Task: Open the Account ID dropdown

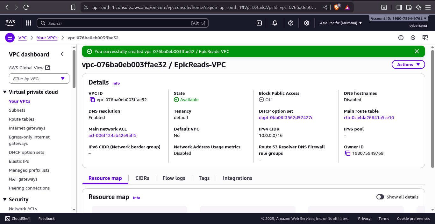Action: (x=399, y=19)
